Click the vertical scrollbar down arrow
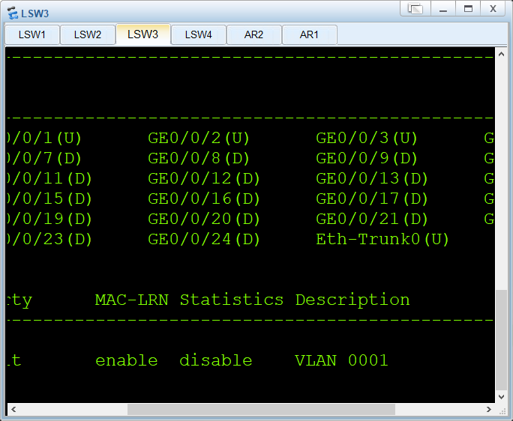513x421 pixels. [x=501, y=397]
